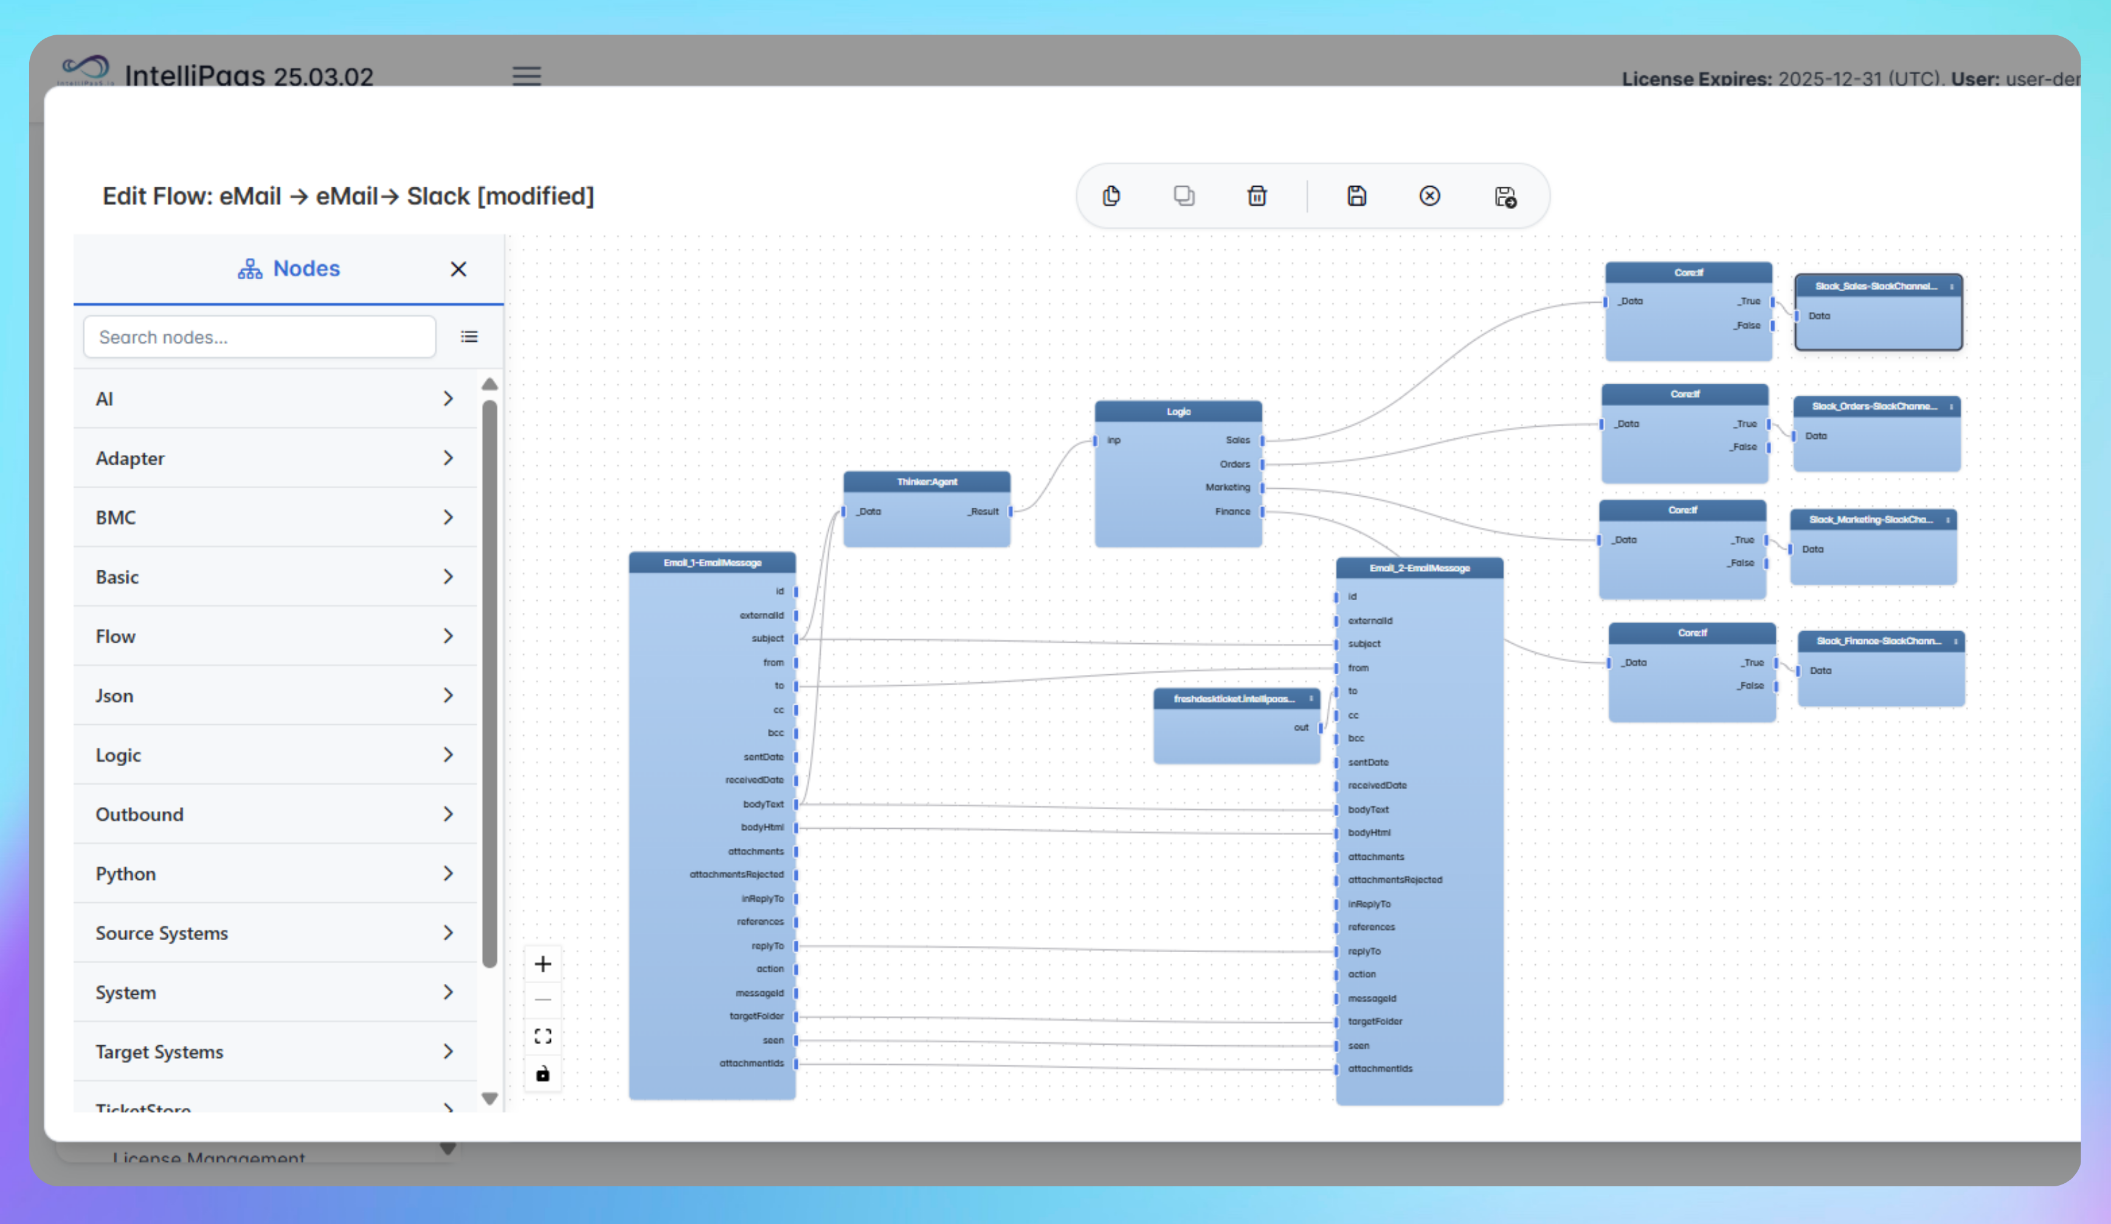Image resolution: width=2111 pixels, height=1224 pixels.
Task: Expand the Adapter node category
Action: (x=275, y=458)
